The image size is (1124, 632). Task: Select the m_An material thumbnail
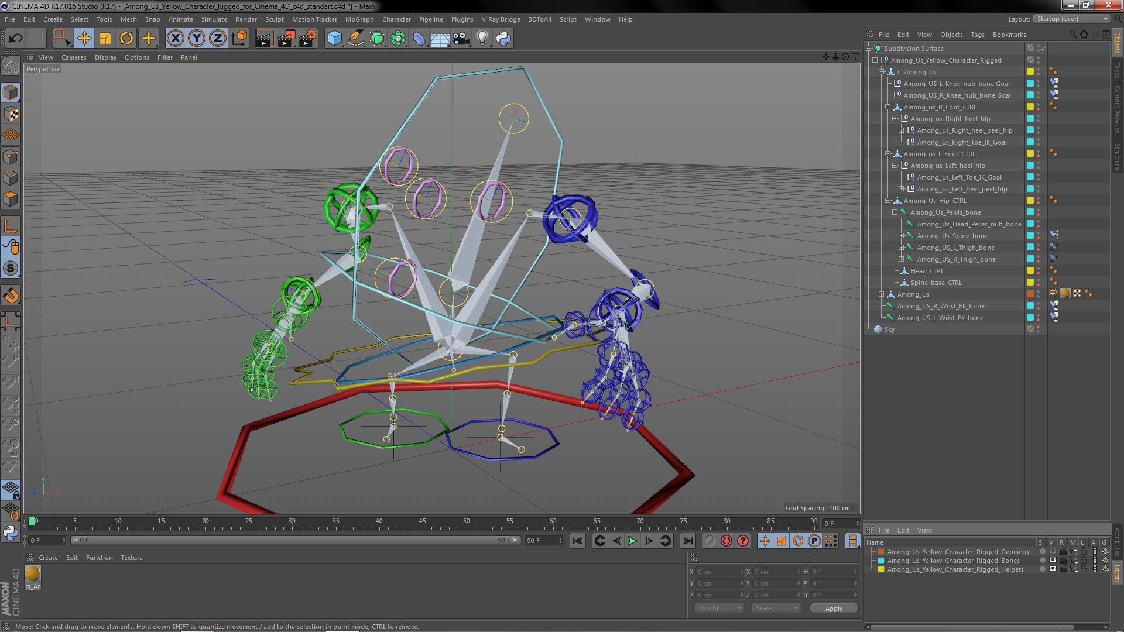pyautogui.click(x=33, y=573)
